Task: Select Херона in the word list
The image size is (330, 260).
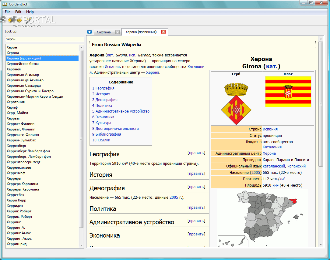Action: [42, 53]
